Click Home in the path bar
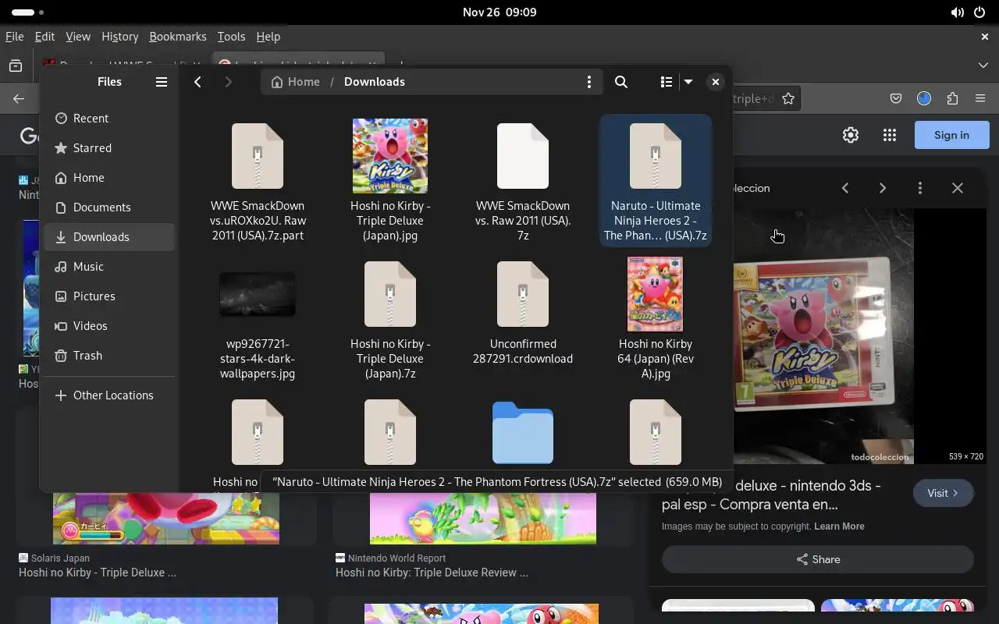999x624 pixels. point(295,82)
